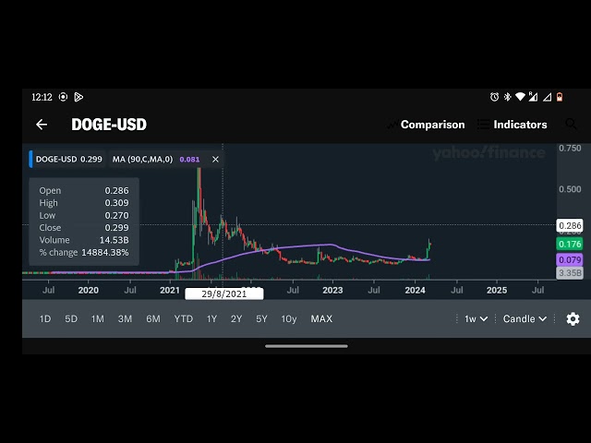
Task: Choose the MAX time range
Action: point(321,318)
